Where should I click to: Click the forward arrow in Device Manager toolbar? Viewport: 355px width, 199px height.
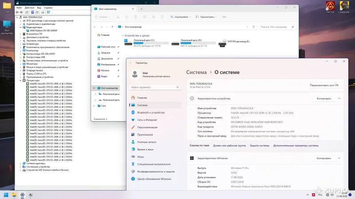click(x=21, y=12)
